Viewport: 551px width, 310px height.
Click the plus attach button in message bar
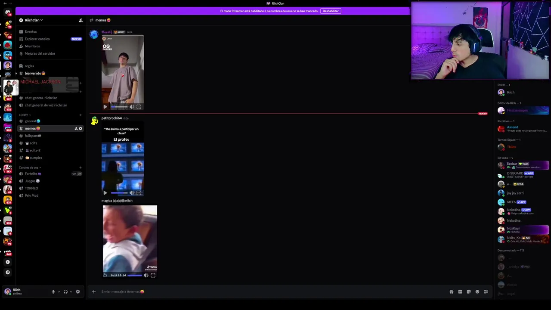pyautogui.click(x=93, y=291)
